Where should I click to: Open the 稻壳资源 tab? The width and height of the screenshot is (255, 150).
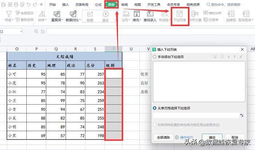point(193,5)
